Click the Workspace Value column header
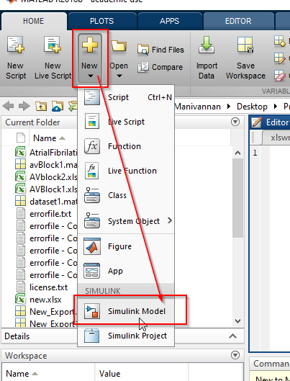The image size is (290, 381). (142, 373)
